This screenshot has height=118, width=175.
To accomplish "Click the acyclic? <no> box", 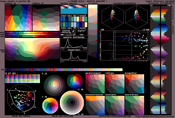I will click(x=81, y=33).
